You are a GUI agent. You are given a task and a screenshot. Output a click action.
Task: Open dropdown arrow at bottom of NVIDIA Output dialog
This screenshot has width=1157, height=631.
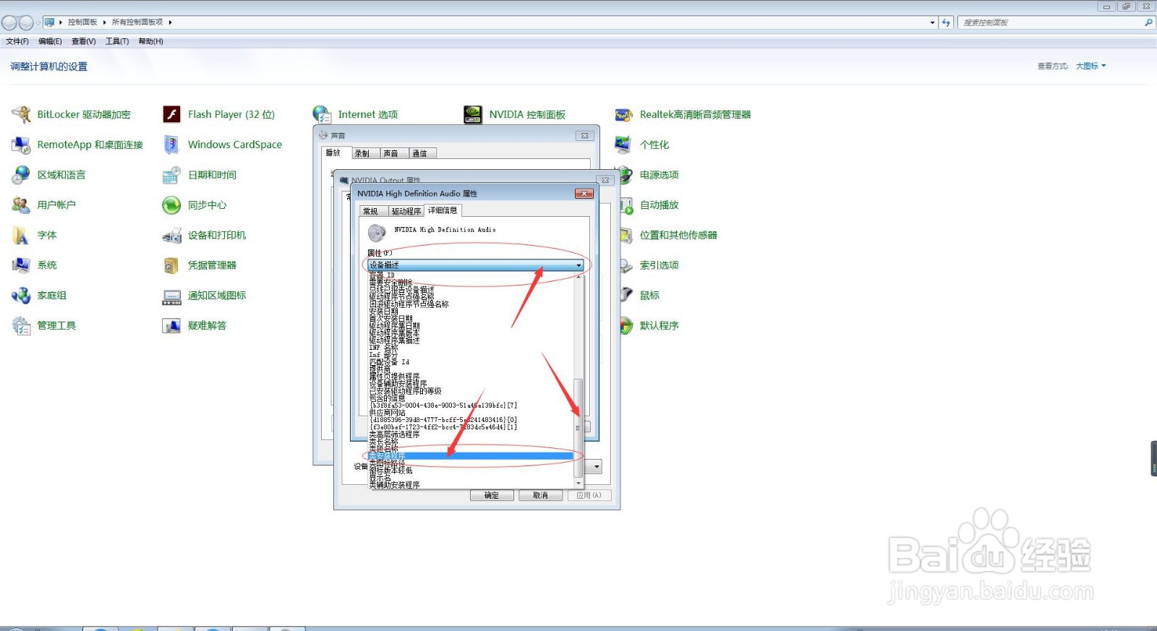click(x=597, y=467)
